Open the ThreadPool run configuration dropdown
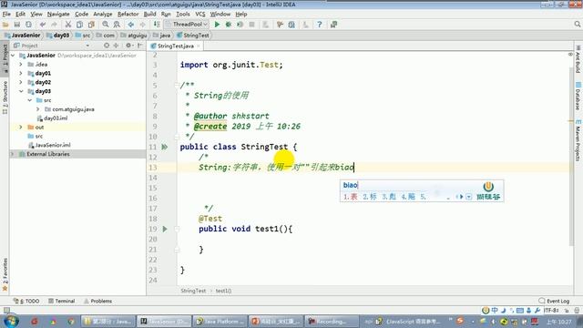 click(x=186, y=25)
